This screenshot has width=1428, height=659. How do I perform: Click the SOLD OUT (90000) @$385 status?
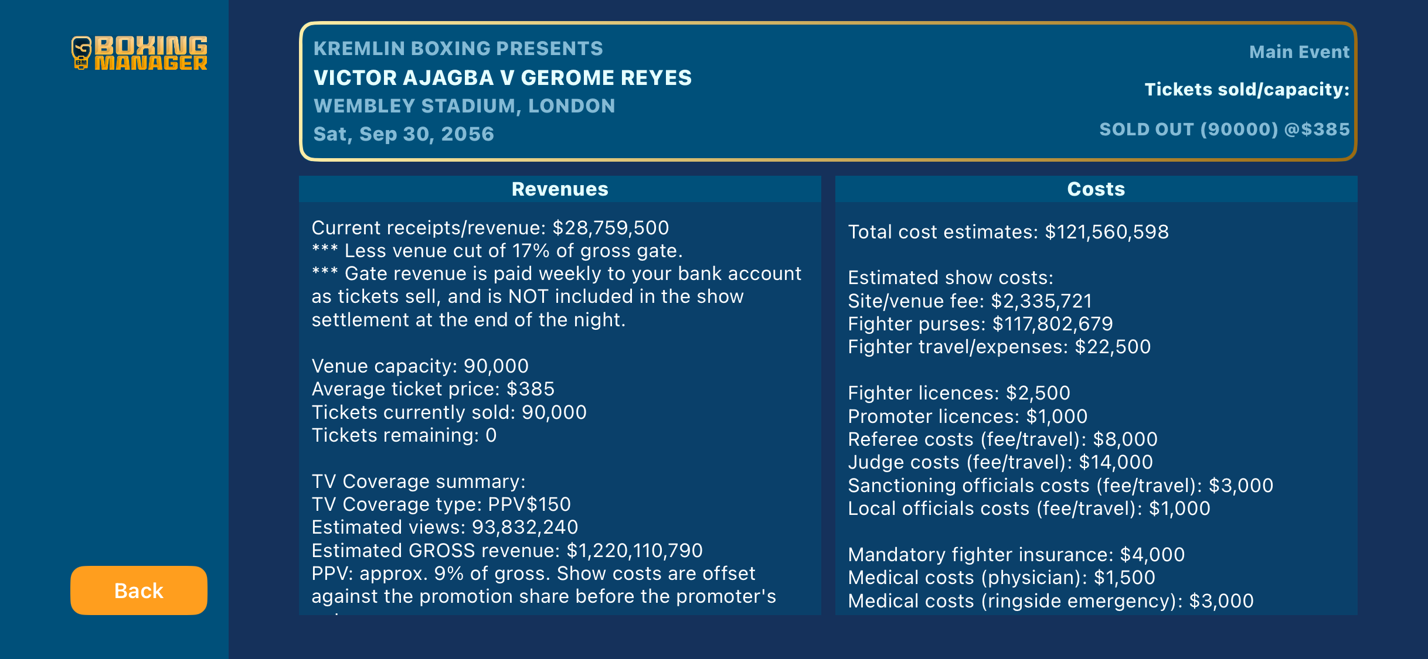pyautogui.click(x=1224, y=129)
